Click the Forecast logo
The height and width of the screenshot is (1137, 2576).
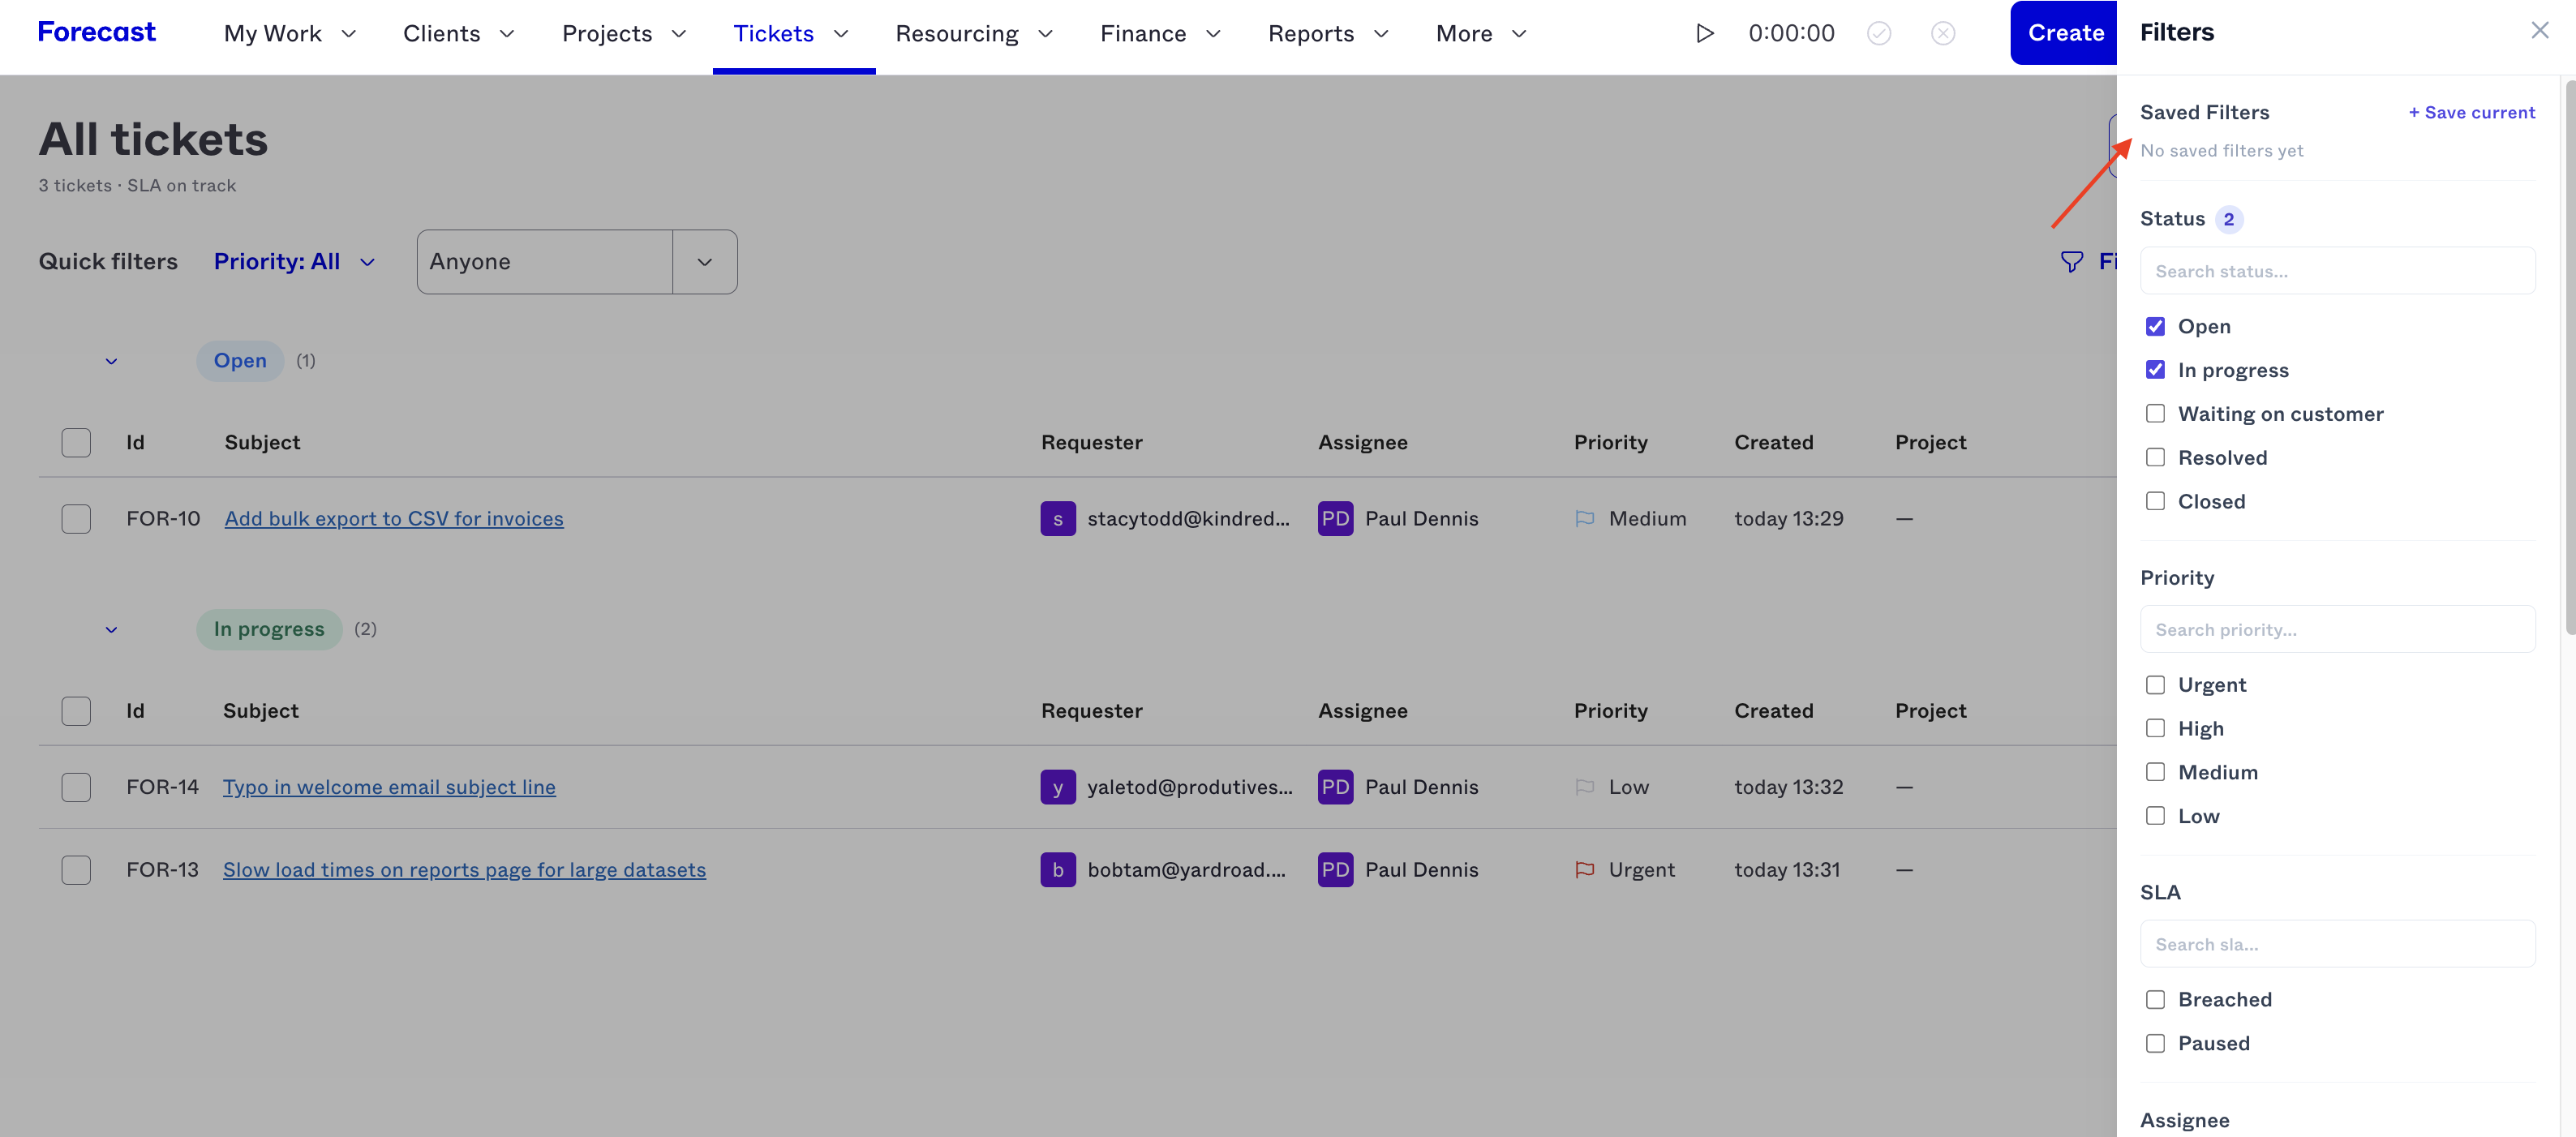point(96,32)
